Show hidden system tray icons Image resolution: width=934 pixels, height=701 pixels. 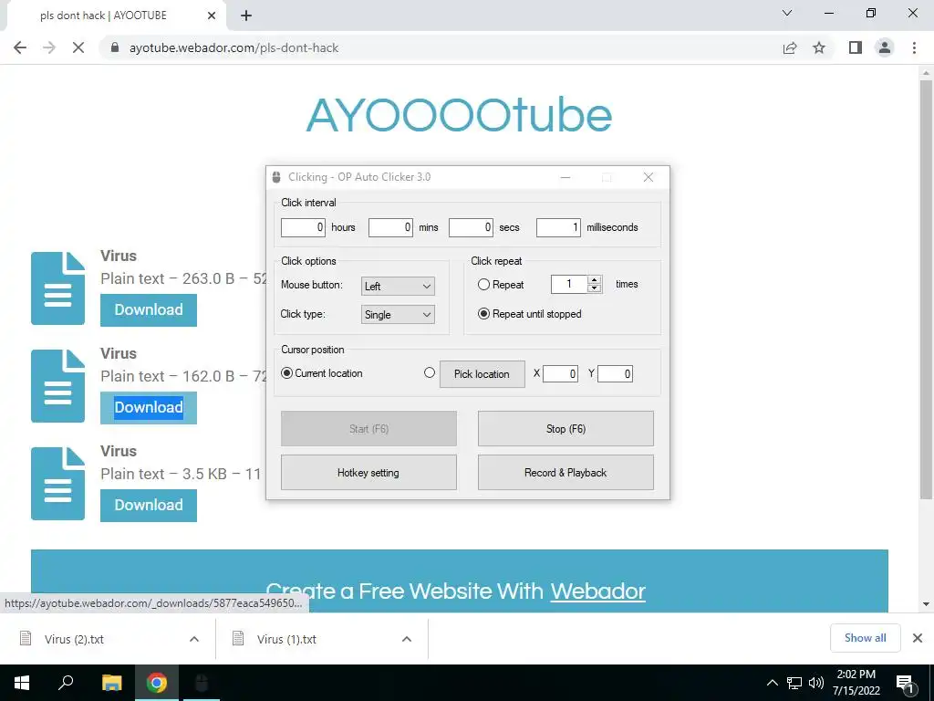coord(772,683)
